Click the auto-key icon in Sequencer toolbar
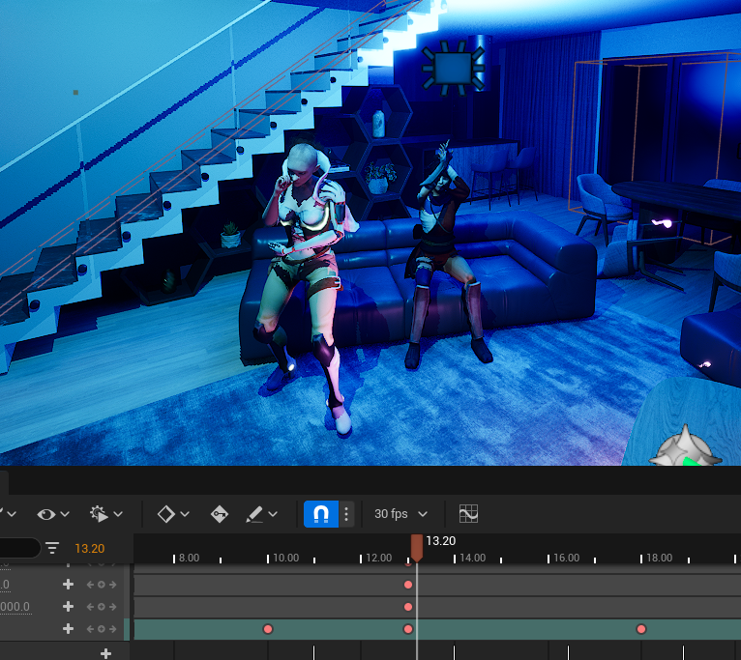741x660 pixels. click(219, 514)
